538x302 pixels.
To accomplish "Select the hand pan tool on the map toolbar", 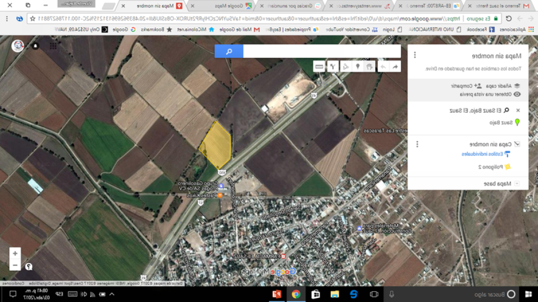I will point(369,66).
